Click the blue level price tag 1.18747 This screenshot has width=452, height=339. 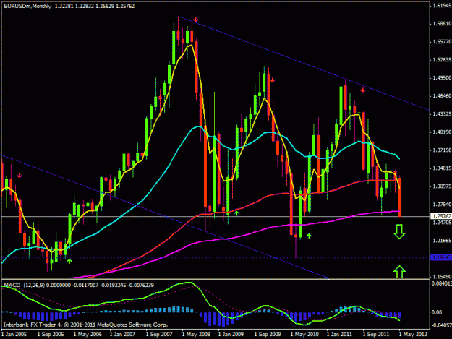coord(441,257)
